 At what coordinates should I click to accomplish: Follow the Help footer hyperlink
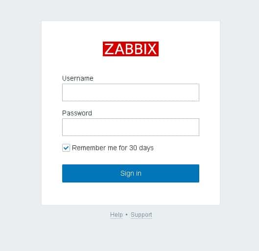point(117,215)
